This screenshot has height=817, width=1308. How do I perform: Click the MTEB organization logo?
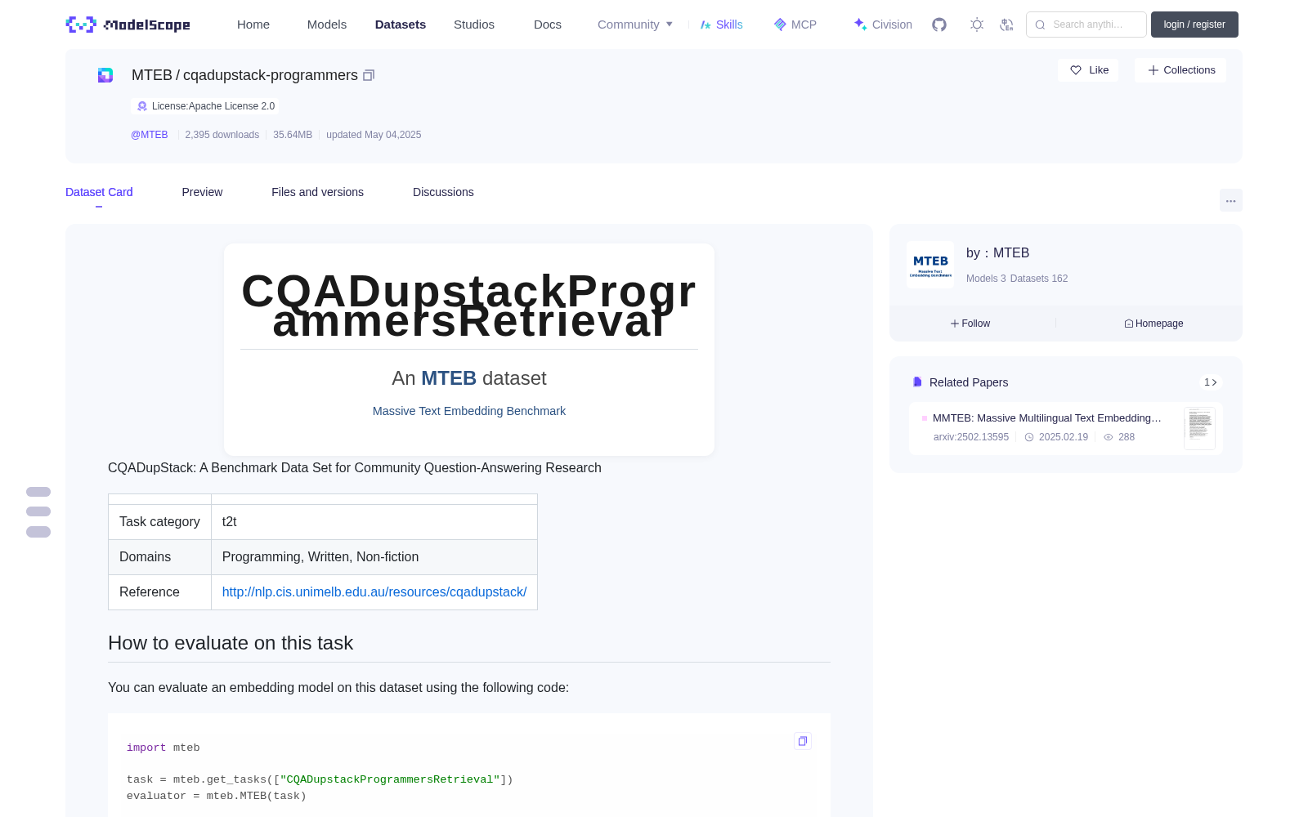930,265
